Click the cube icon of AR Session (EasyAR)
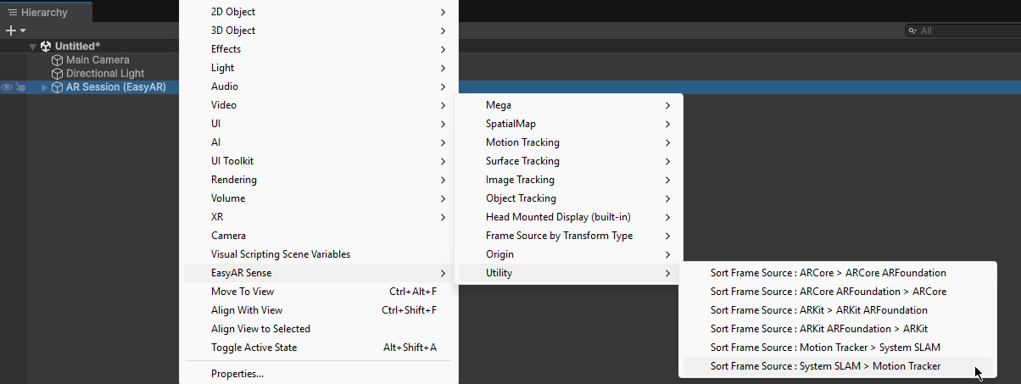 tap(57, 87)
